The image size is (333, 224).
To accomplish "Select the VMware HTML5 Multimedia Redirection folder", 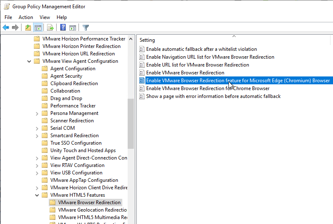I will (93, 217).
